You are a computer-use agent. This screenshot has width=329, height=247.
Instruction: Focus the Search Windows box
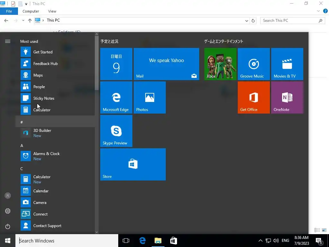(x=67, y=241)
